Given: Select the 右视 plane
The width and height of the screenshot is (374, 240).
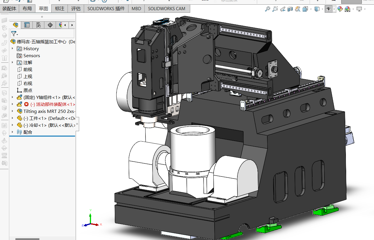Looking at the screenshot, I should click(x=28, y=84).
